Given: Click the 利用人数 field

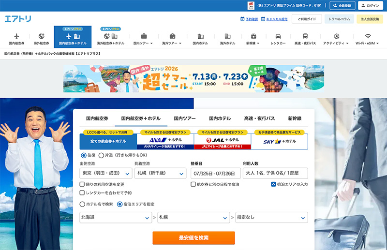Looking at the screenshot, I should coord(275,173).
